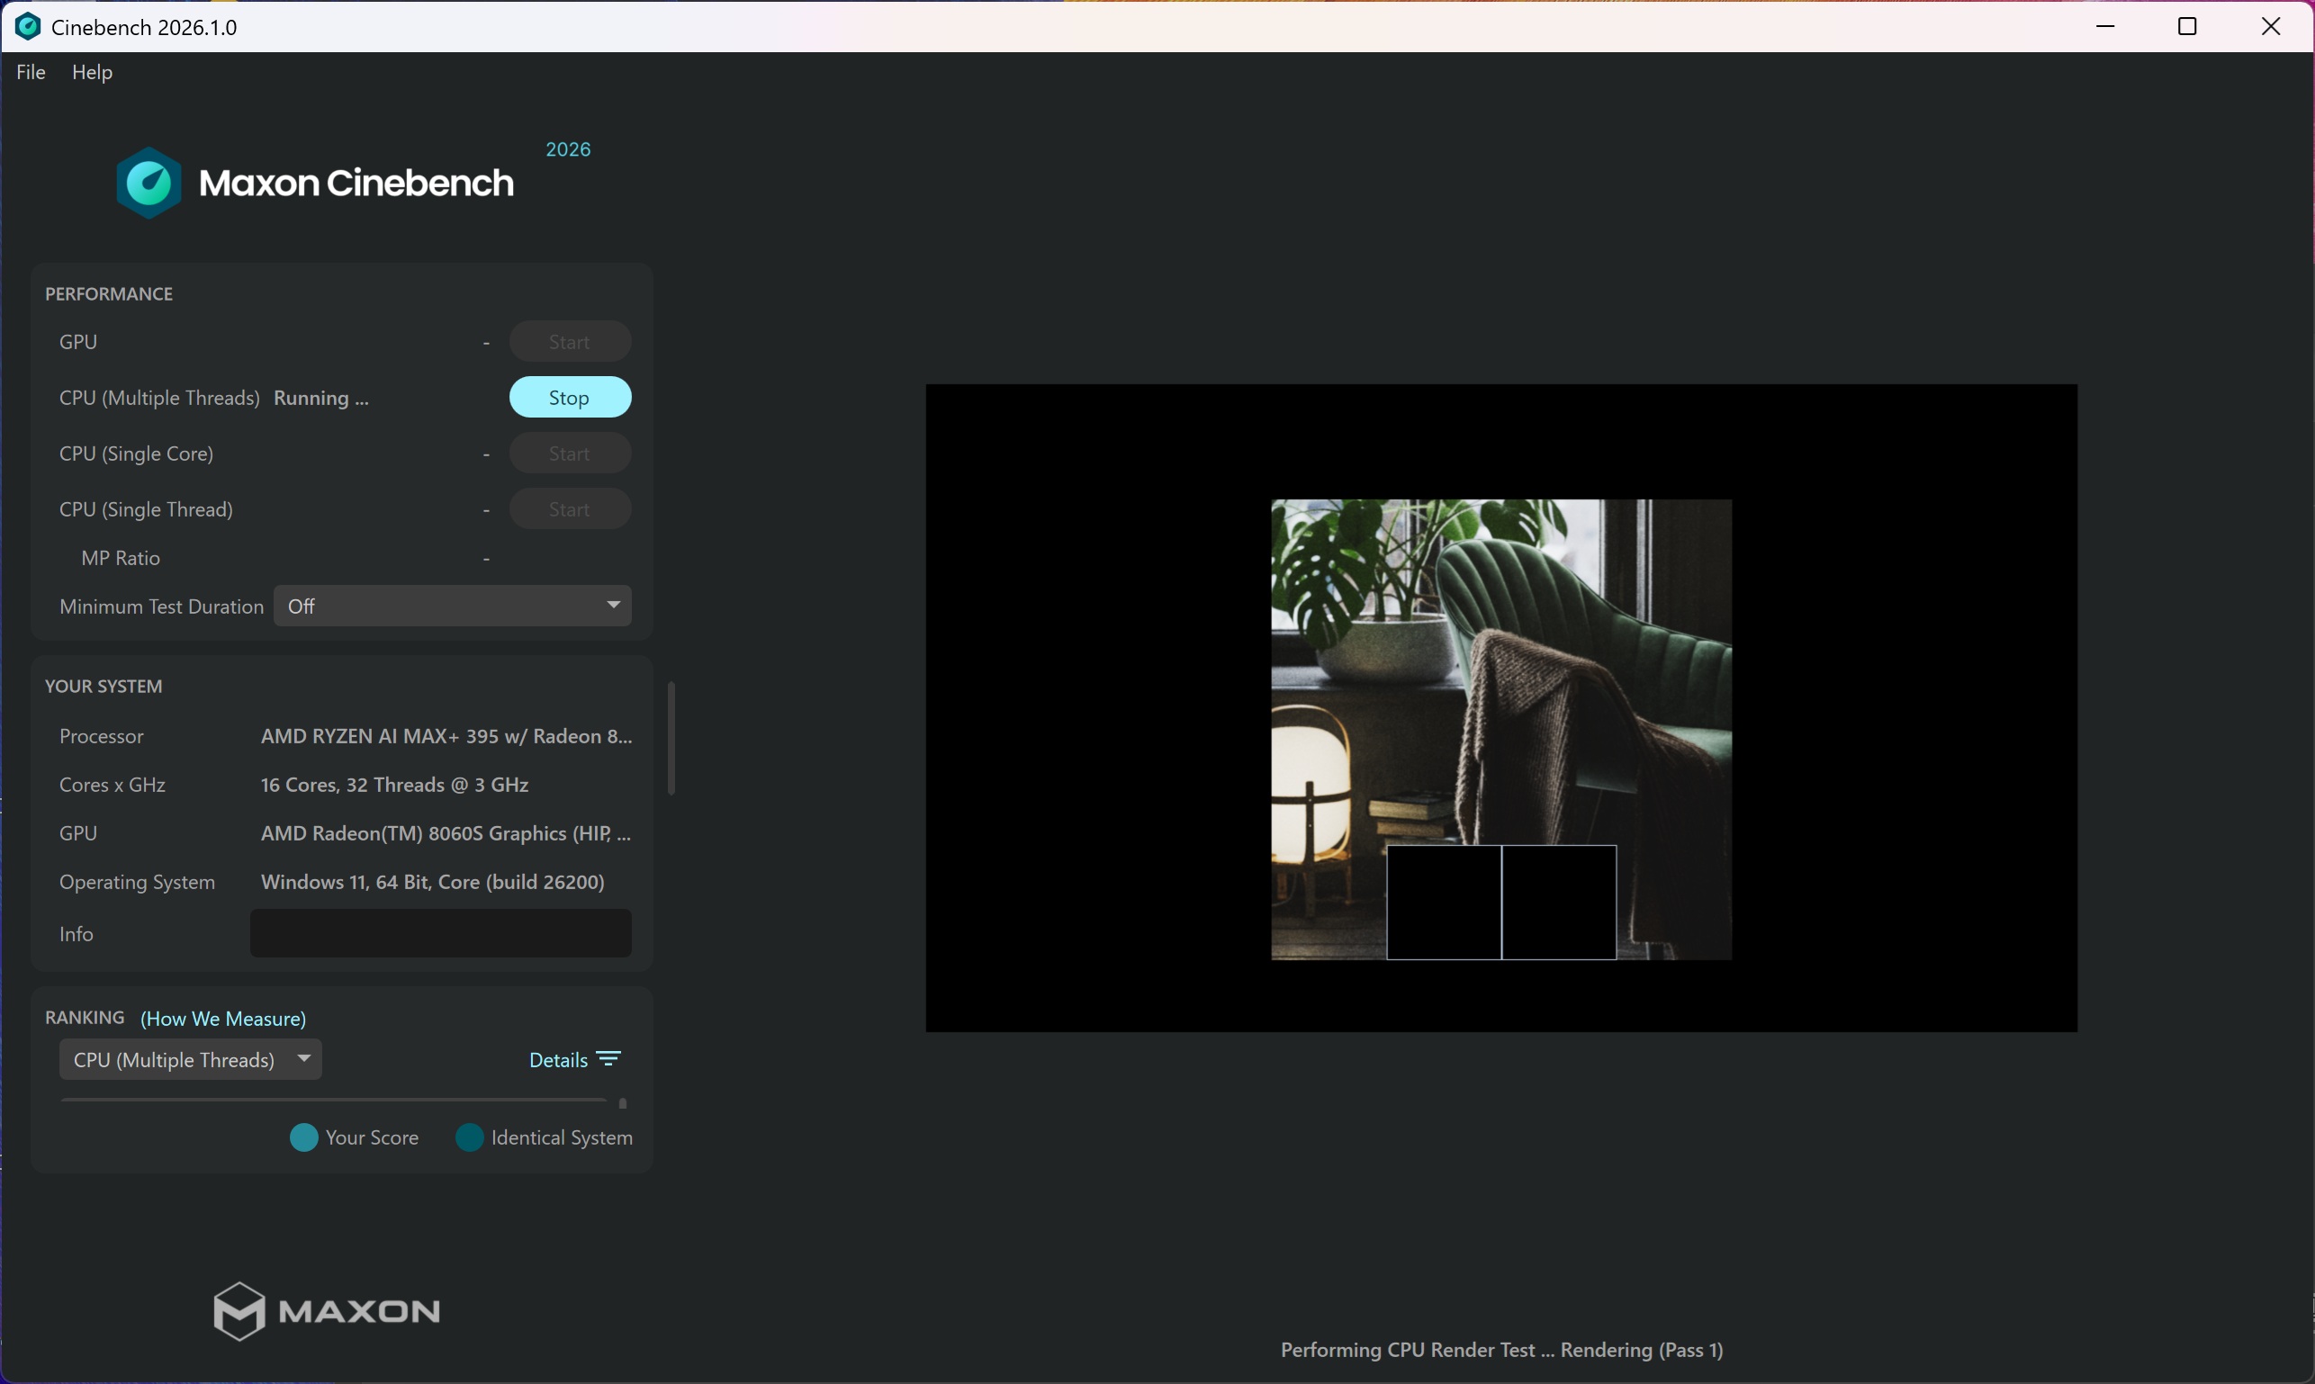Screen dimensions: 2315x1384
Task: Click the disabled GPU Start button
Action: pos(570,341)
